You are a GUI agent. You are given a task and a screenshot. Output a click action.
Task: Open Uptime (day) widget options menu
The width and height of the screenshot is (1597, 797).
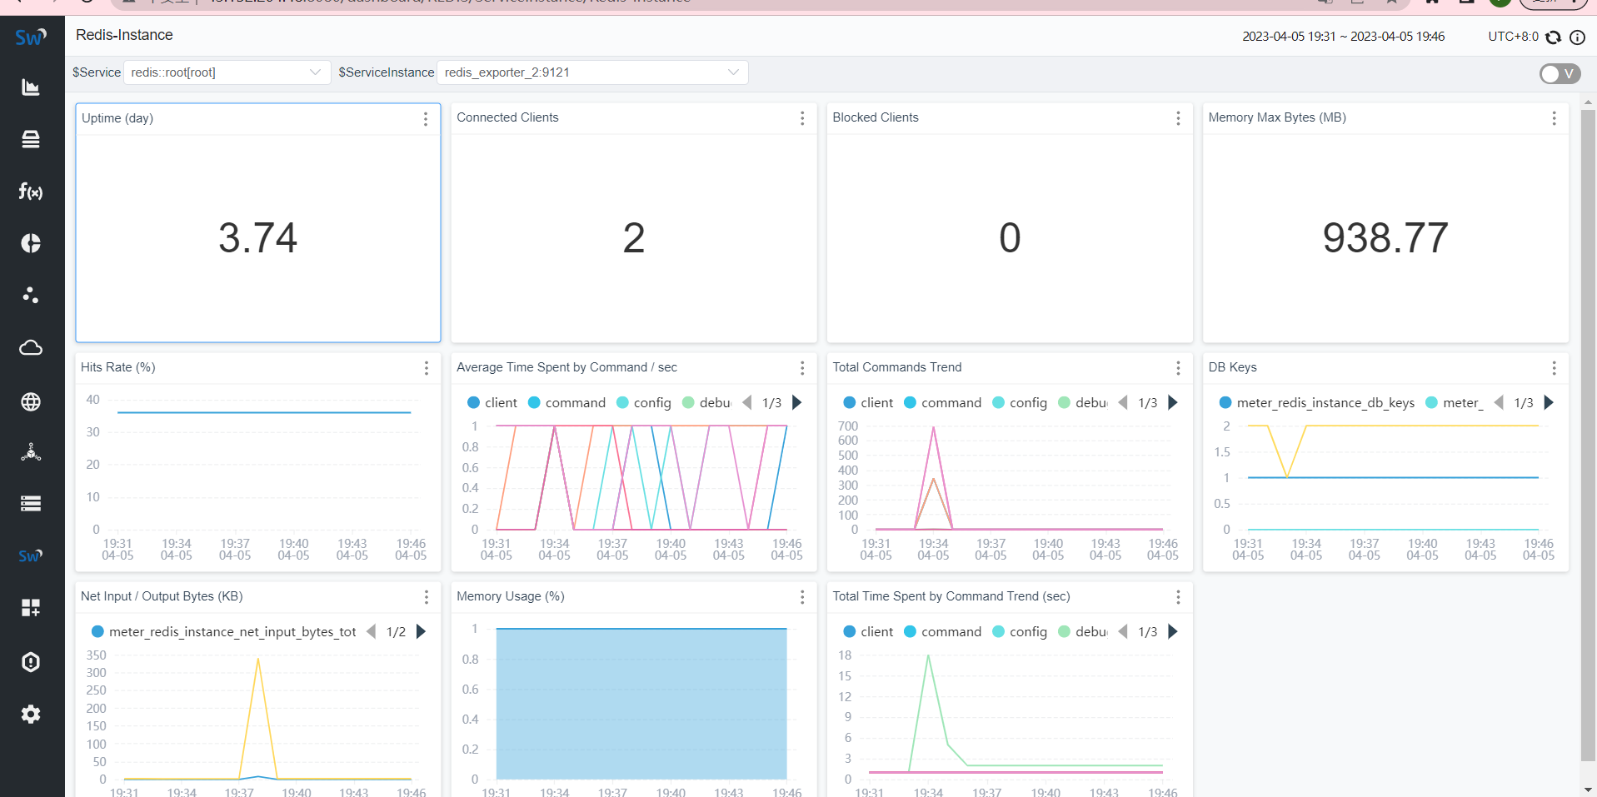click(x=426, y=119)
